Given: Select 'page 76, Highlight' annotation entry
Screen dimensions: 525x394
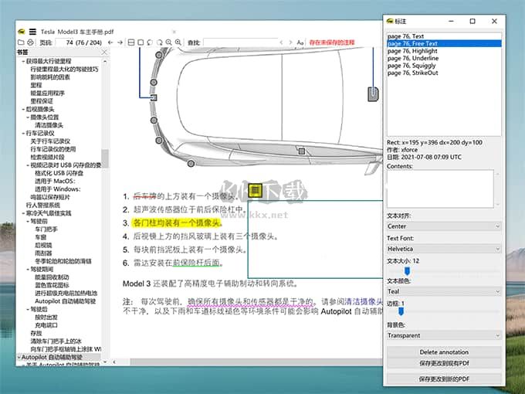Looking at the screenshot, I should coord(444,50).
